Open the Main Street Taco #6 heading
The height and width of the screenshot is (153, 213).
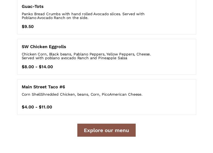coord(43,87)
